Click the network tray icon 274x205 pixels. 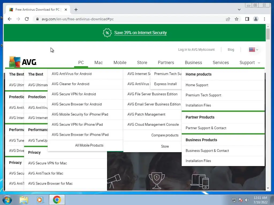[234, 200]
